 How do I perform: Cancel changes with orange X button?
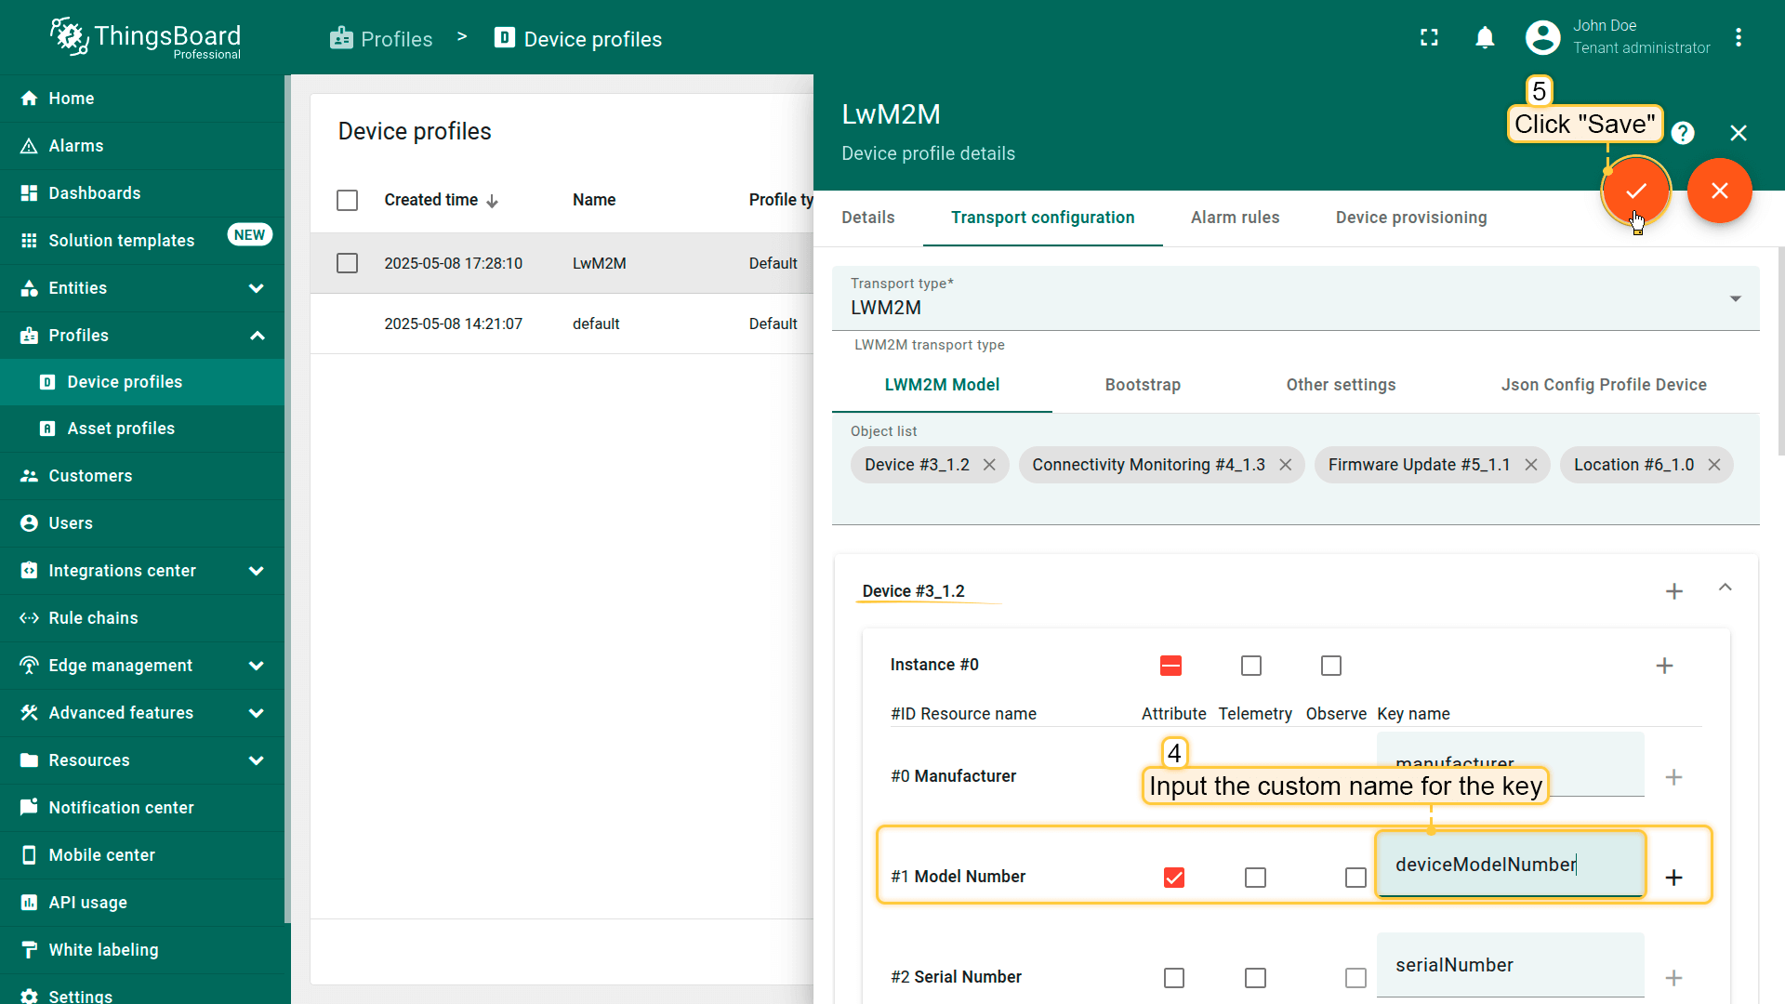tap(1719, 191)
